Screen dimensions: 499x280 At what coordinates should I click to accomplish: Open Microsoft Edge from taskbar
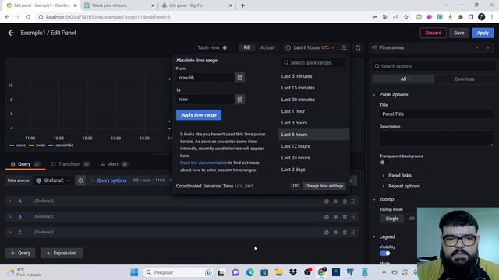click(250, 272)
